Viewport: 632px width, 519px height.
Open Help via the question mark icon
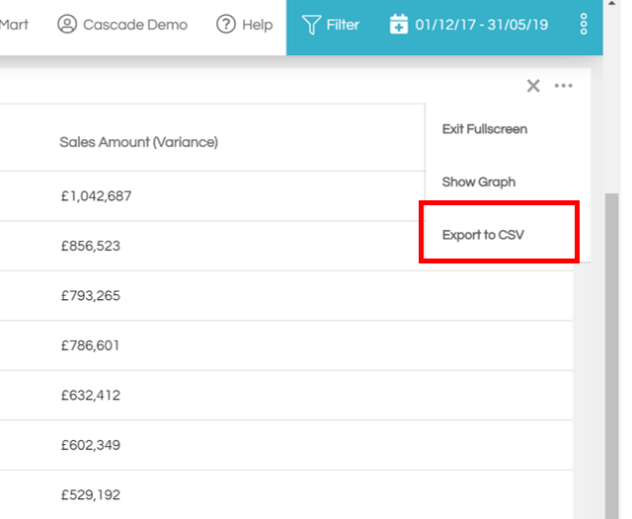(226, 24)
